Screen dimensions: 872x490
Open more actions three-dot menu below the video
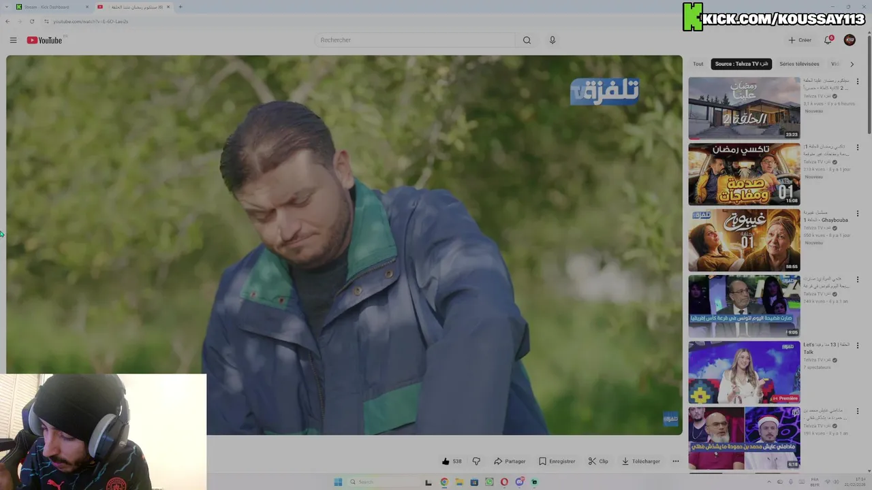click(x=676, y=461)
